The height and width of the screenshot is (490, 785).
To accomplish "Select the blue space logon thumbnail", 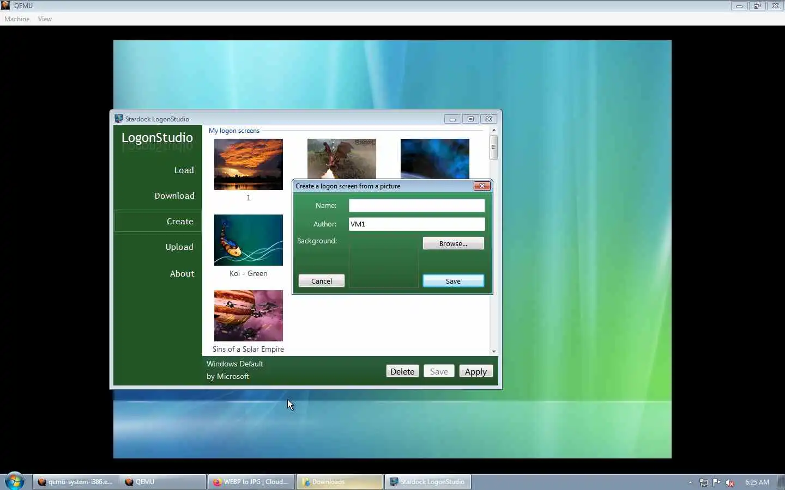I will (434, 158).
